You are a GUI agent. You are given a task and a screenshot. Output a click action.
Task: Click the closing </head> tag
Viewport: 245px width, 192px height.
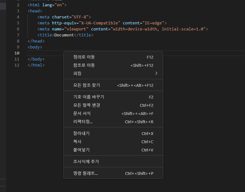pyautogui.click(x=36, y=41)
